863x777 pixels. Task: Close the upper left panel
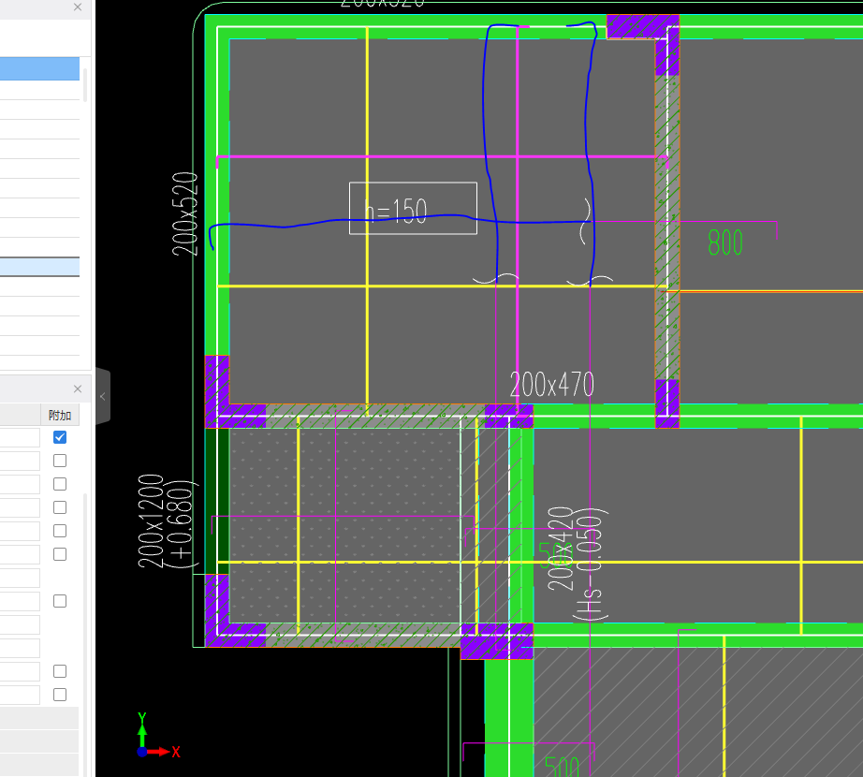point(78,7)
